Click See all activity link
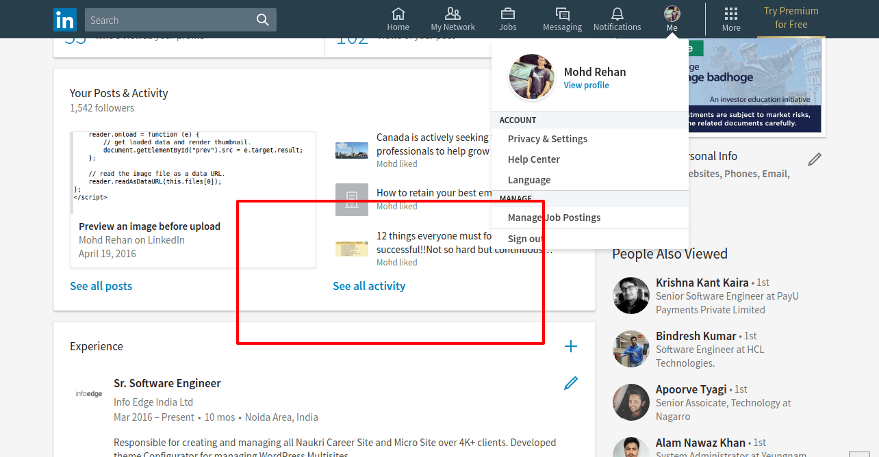Viewport: 879px width, 457px height. pos(369,286)
